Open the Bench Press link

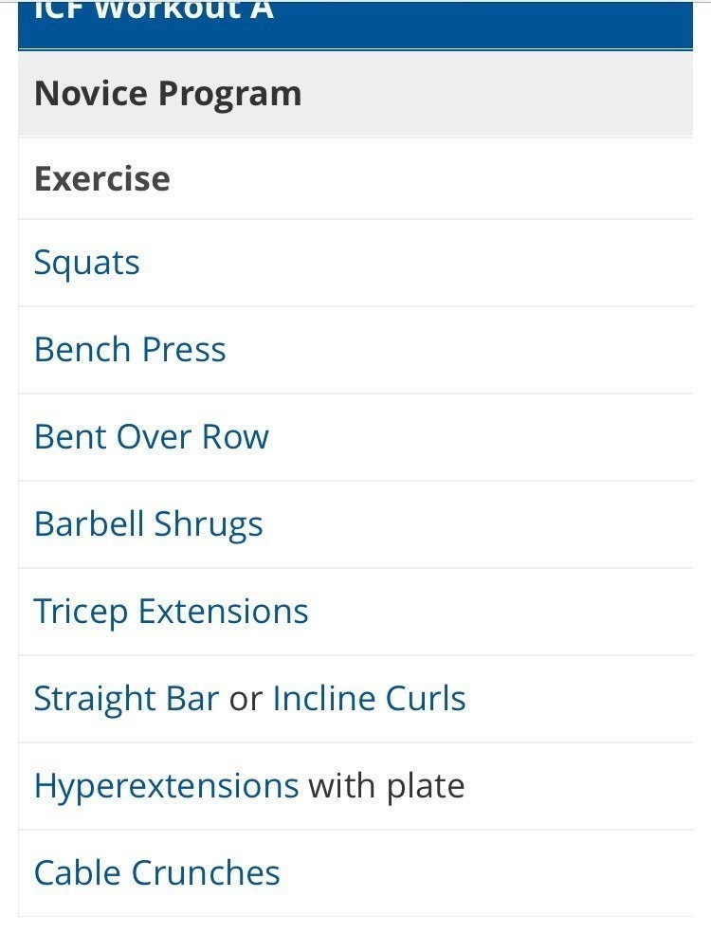(x=130, y=350)
